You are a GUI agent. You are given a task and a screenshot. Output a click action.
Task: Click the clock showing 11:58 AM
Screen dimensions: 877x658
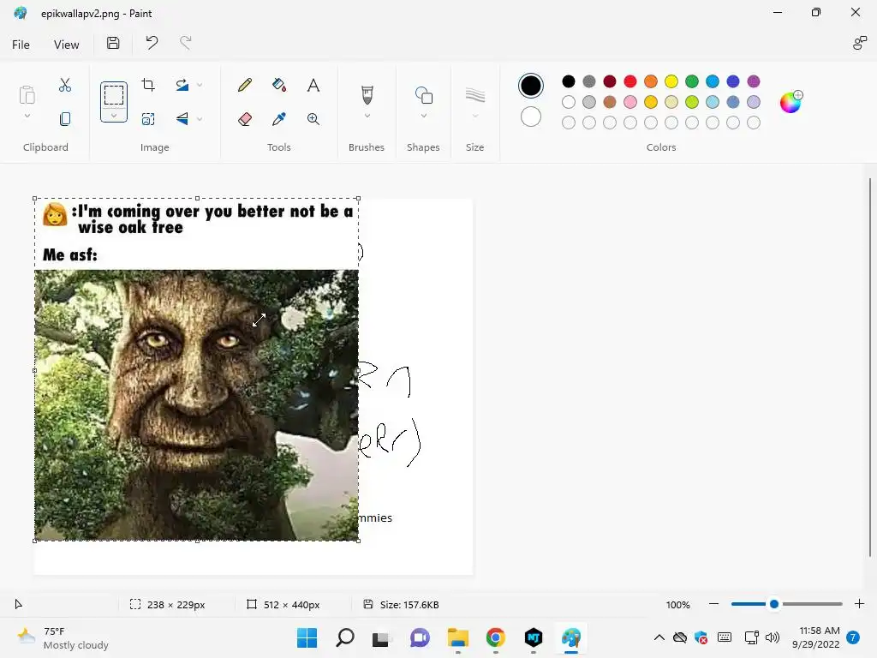point(816,637)
